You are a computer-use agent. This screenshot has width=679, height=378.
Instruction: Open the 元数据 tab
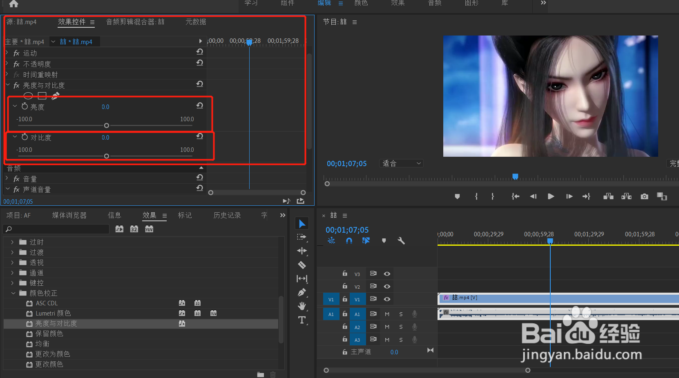(196, 22)
